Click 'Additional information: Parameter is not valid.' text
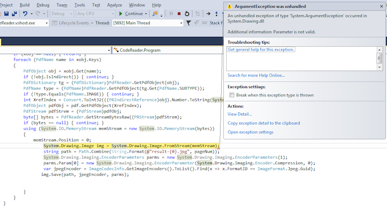The height and width of the screenshot is (210, 387). pyautogui.click(x=271, y=32)
